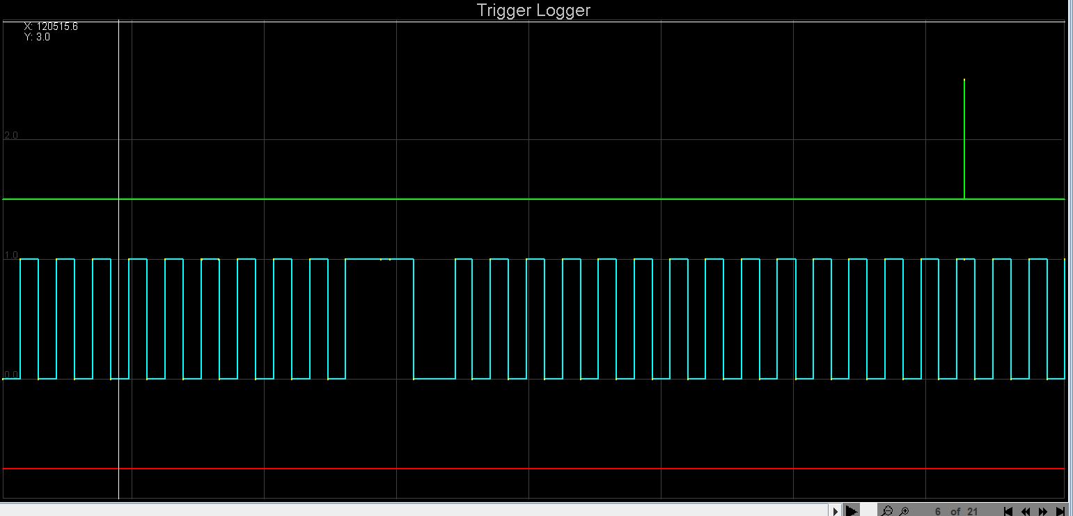
Task: Click the white vertical cursor line
Action: coord(119,259)
